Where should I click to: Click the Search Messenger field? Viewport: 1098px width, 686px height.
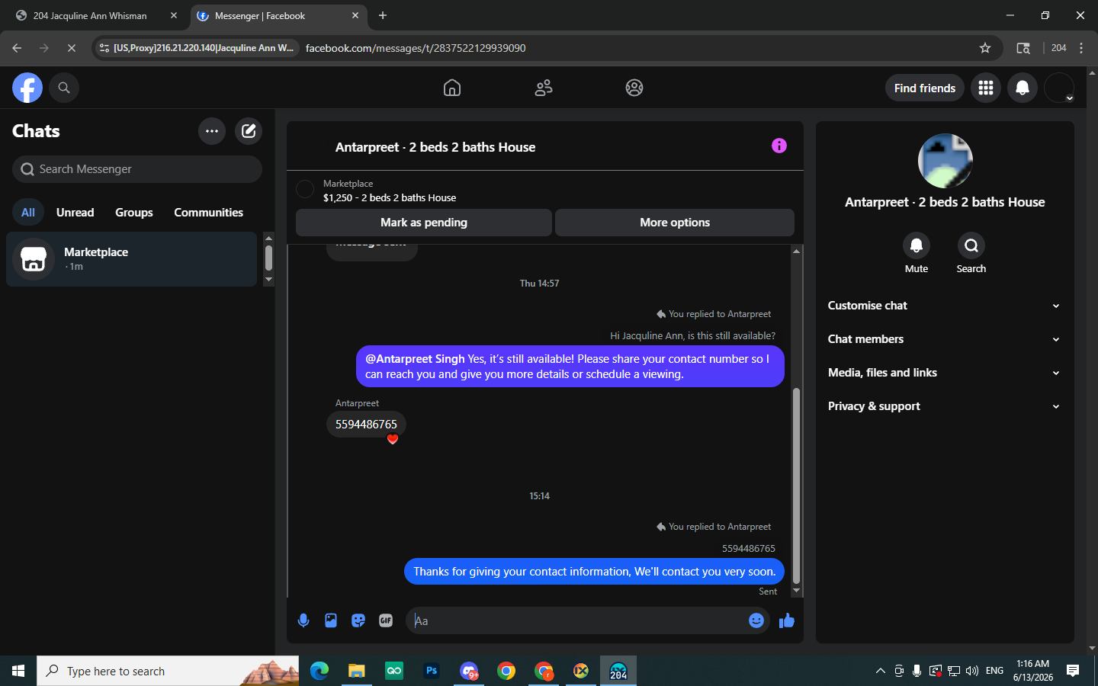click(137, 169)
